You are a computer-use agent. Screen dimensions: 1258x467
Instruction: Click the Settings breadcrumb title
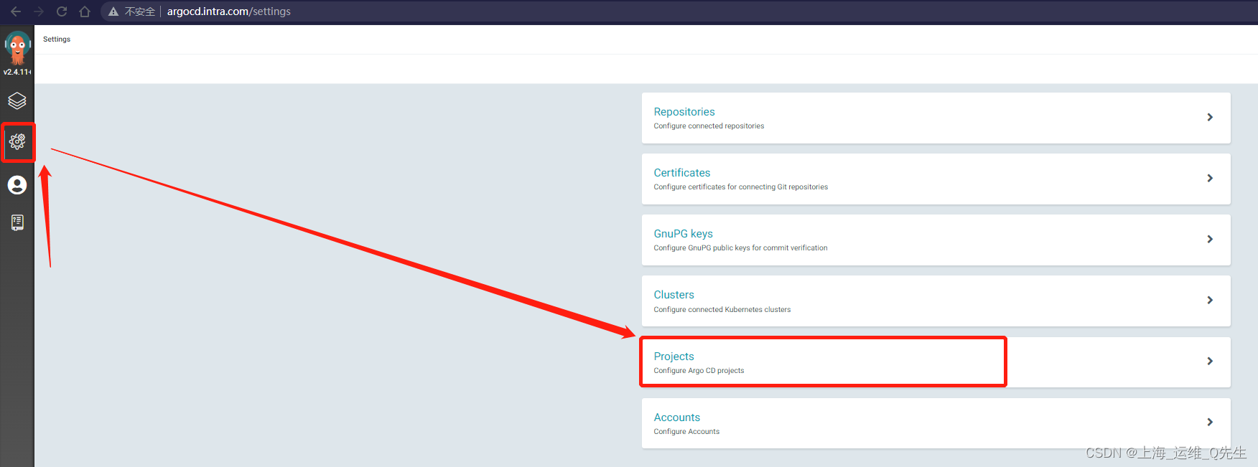tap(57, 39)
